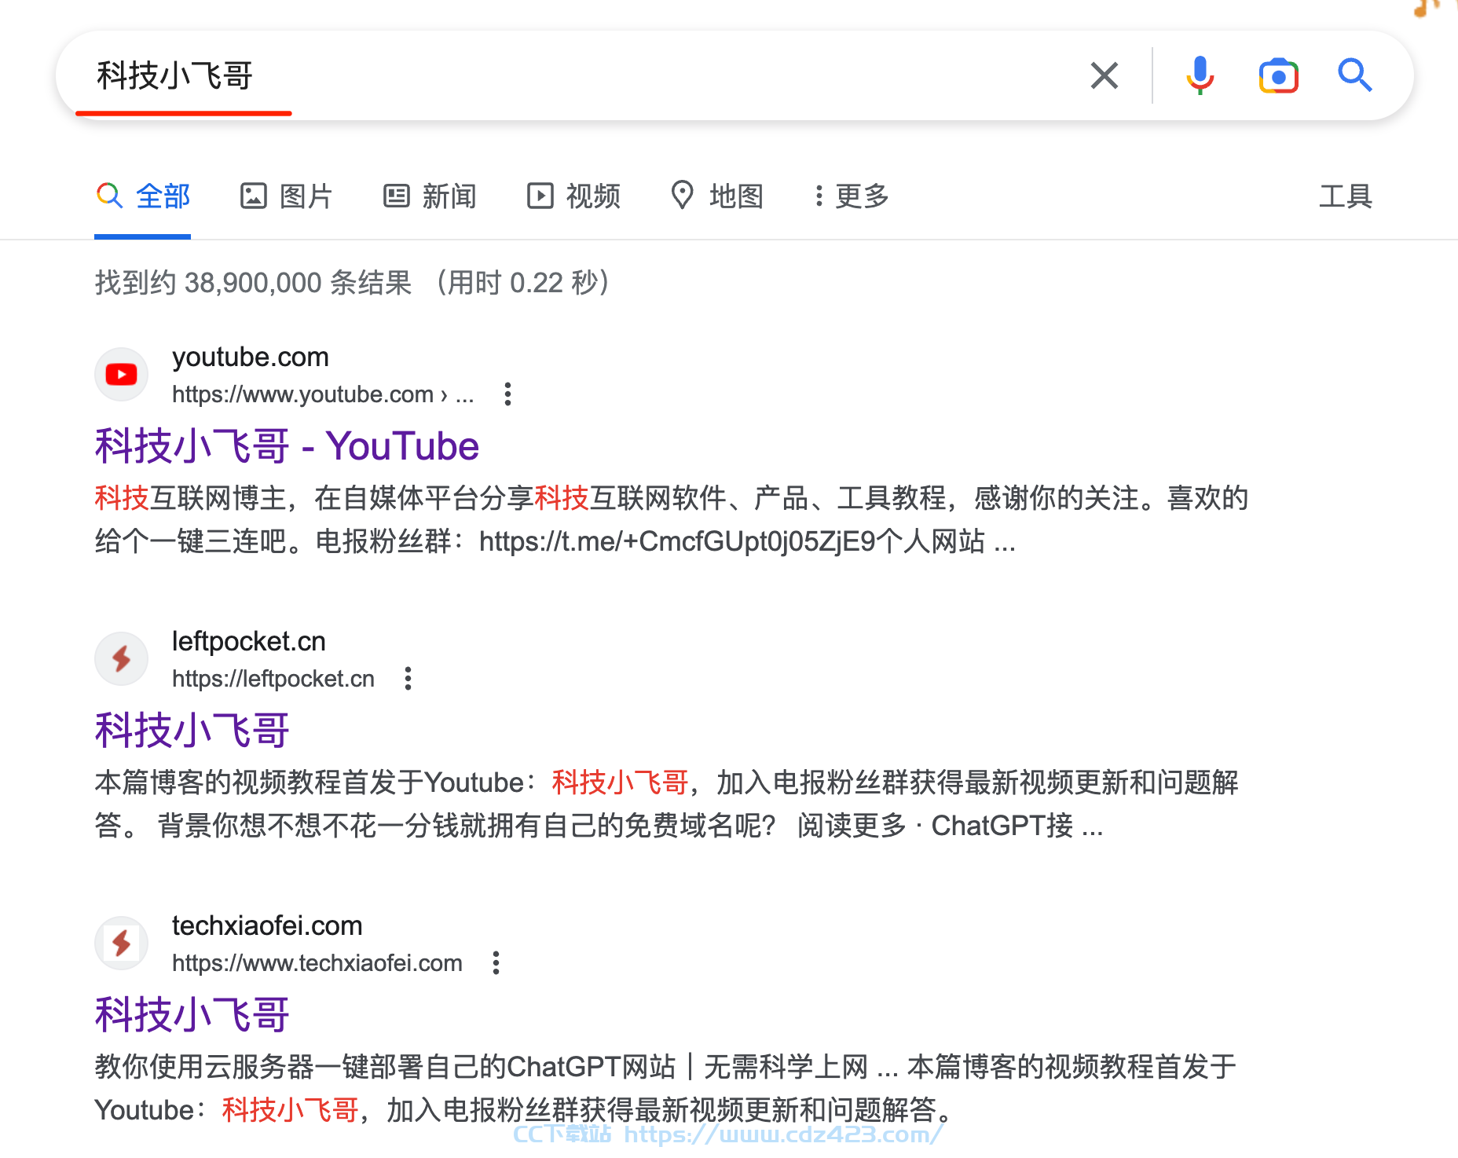Screen dimensions: 1458x1158
Task: Click the picture icon on the 图片 tab
Action: 253,196
